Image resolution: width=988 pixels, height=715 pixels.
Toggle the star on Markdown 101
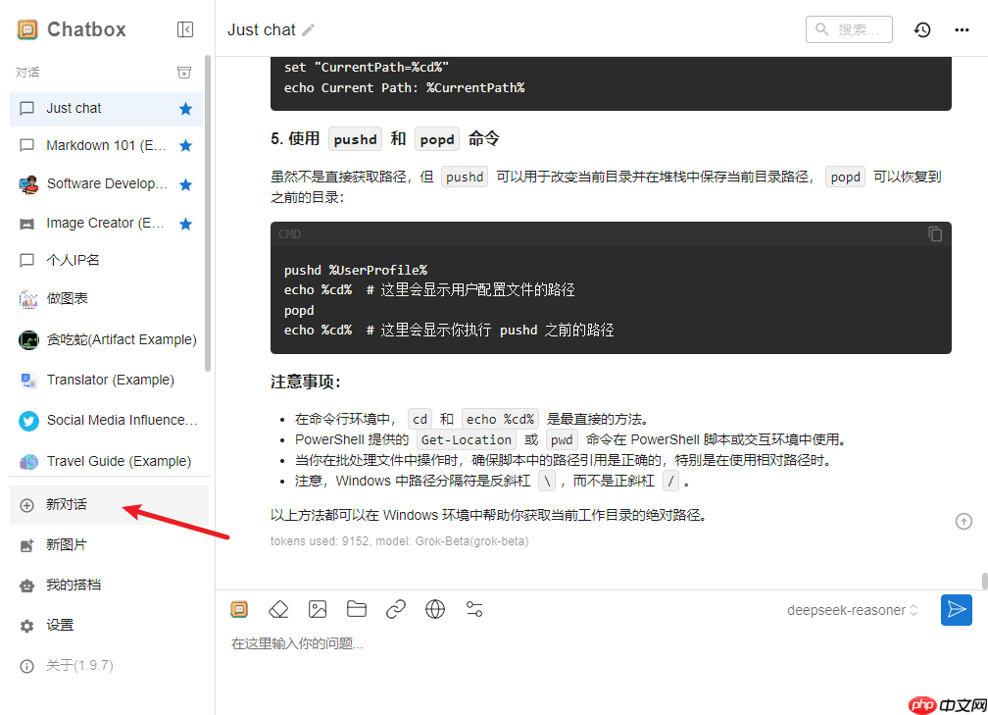point(185,145)
